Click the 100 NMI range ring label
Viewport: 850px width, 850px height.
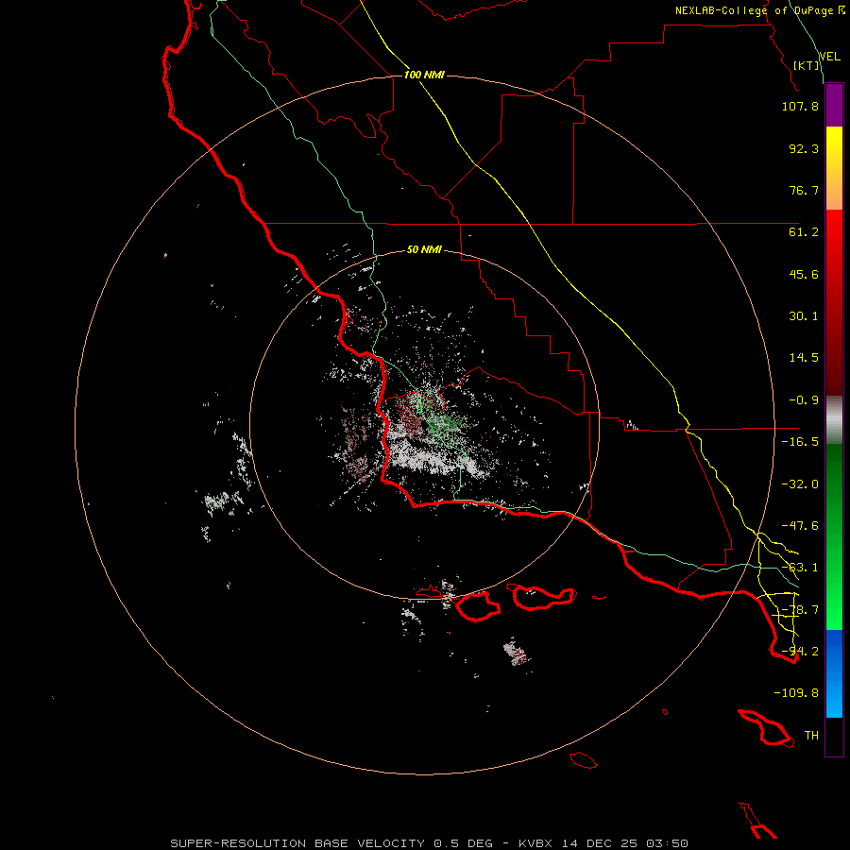pos(424,75)
